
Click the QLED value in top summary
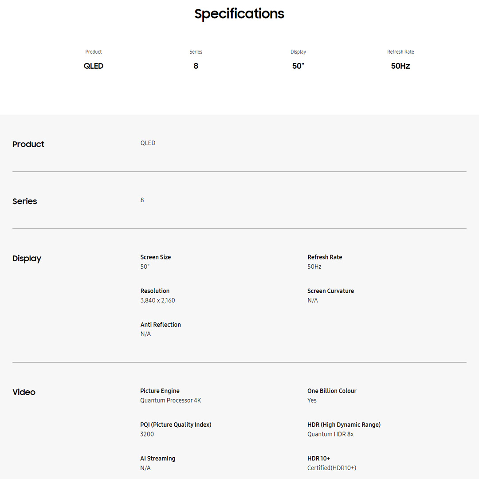94,66
